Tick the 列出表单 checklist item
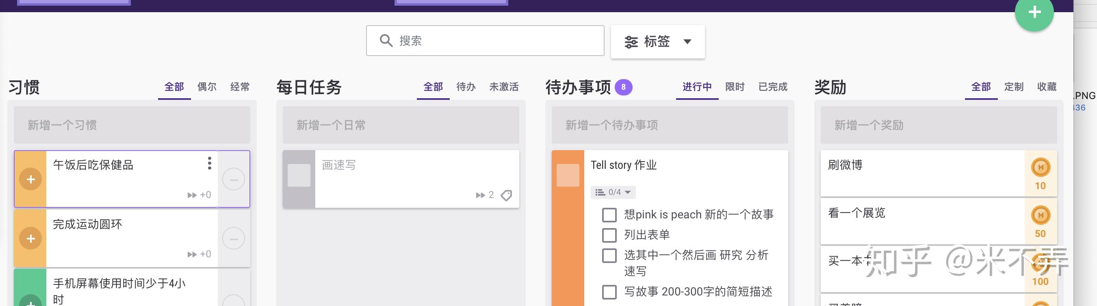 609,235
